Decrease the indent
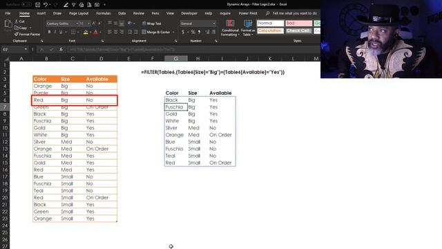Image resolution: width=442 pixels, height=249 pixels. click(130, 33)
